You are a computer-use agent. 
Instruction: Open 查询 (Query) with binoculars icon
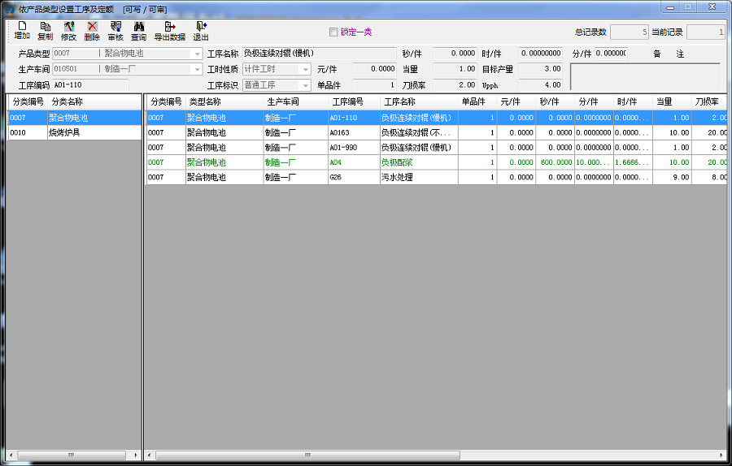click(x=139, y=31)
